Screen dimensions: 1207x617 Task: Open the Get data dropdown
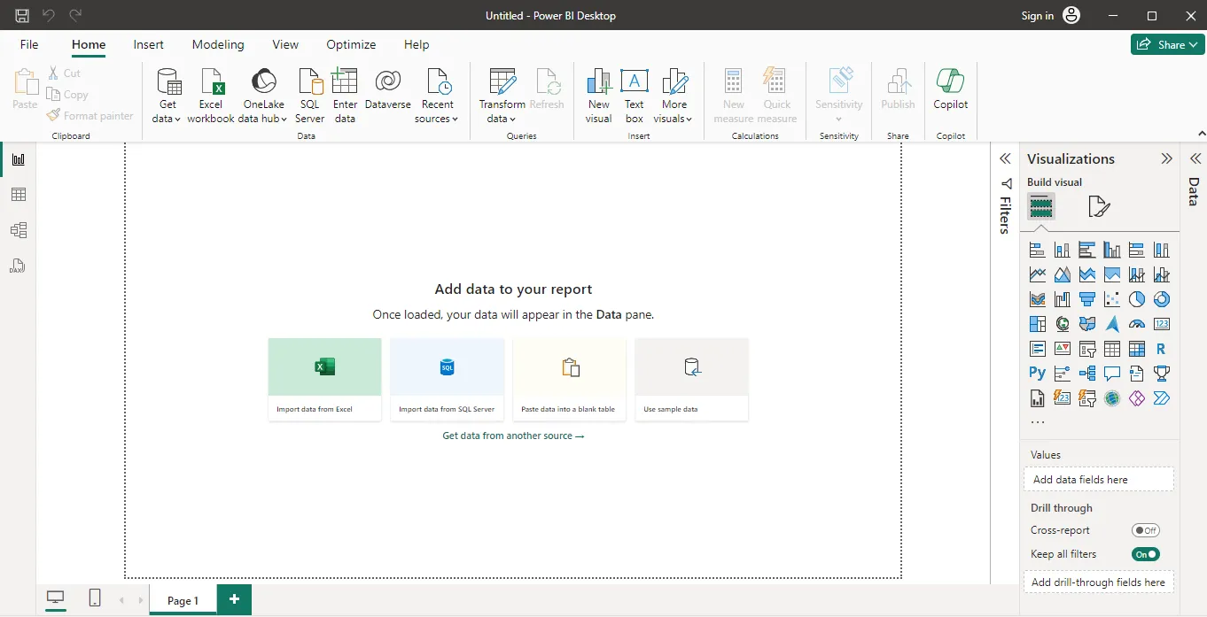(x=167, y=96)
